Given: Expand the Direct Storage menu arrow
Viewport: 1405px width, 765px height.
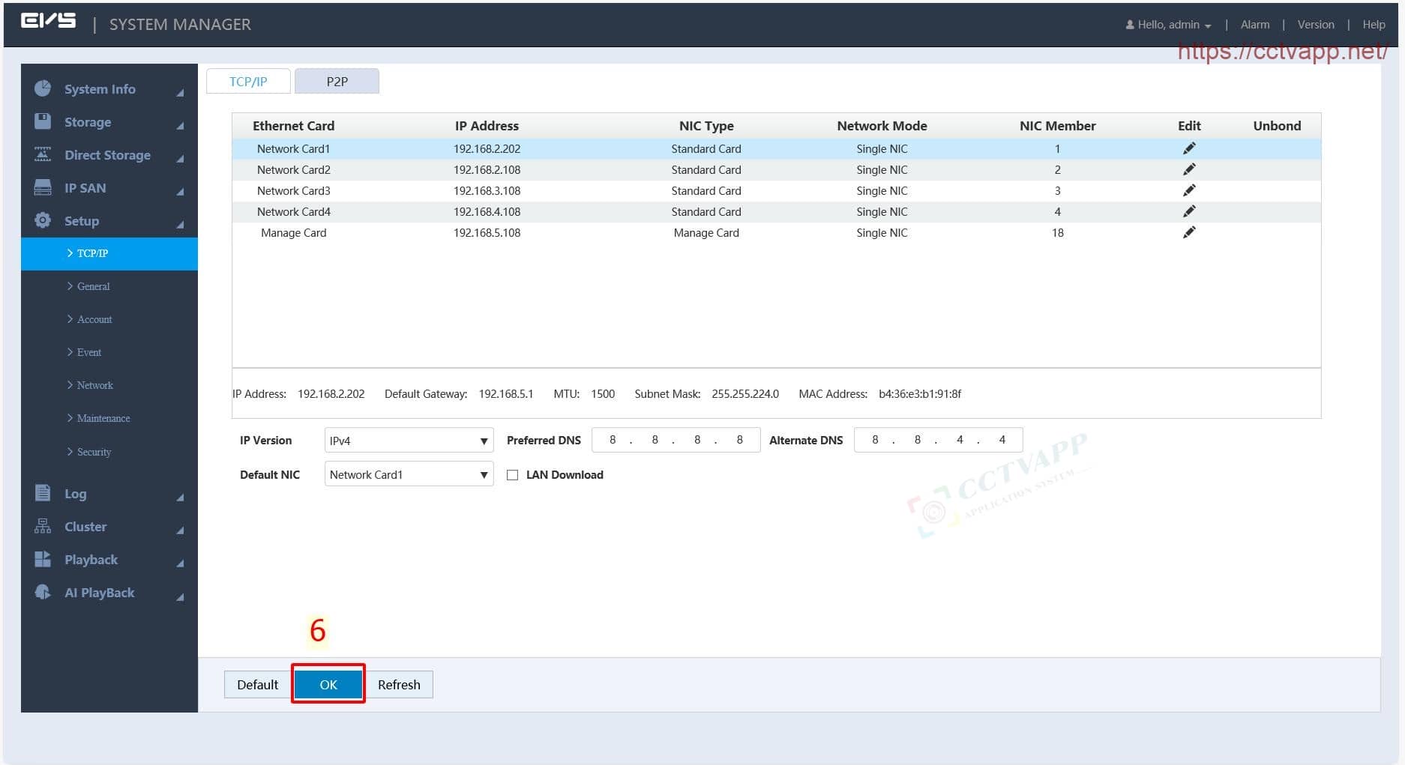Looking at the screenshot, I should [x=180, y=158].
